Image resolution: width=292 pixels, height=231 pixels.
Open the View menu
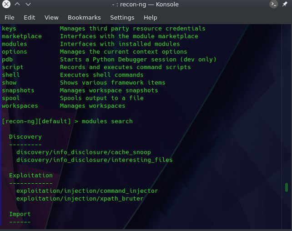(x=51, y=17)
